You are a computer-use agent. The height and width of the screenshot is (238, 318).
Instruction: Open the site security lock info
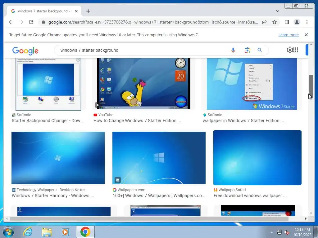43,22
